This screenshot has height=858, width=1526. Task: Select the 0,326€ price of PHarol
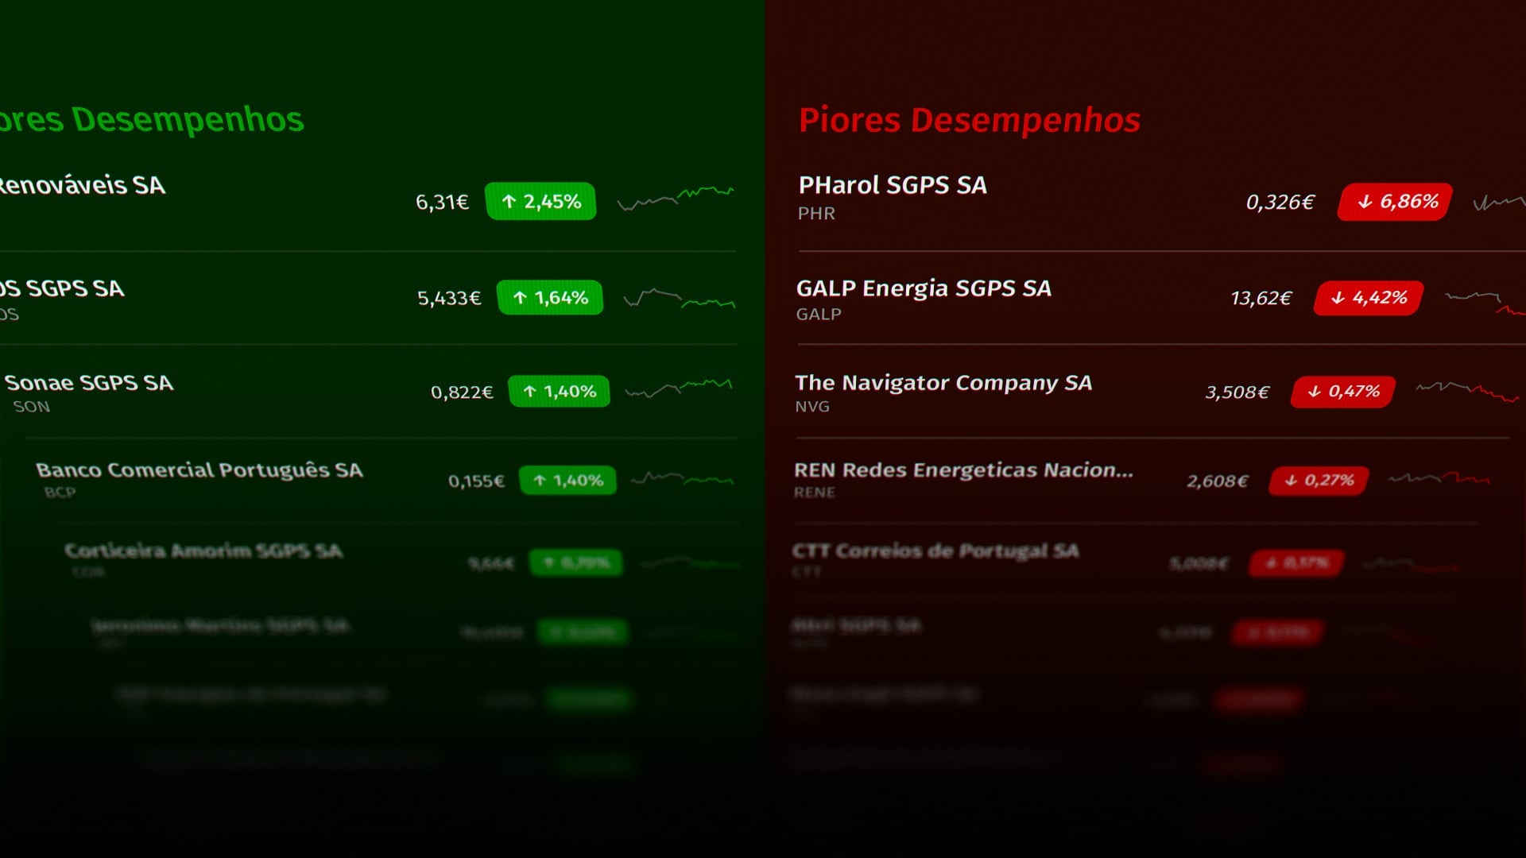point(1280,202)
